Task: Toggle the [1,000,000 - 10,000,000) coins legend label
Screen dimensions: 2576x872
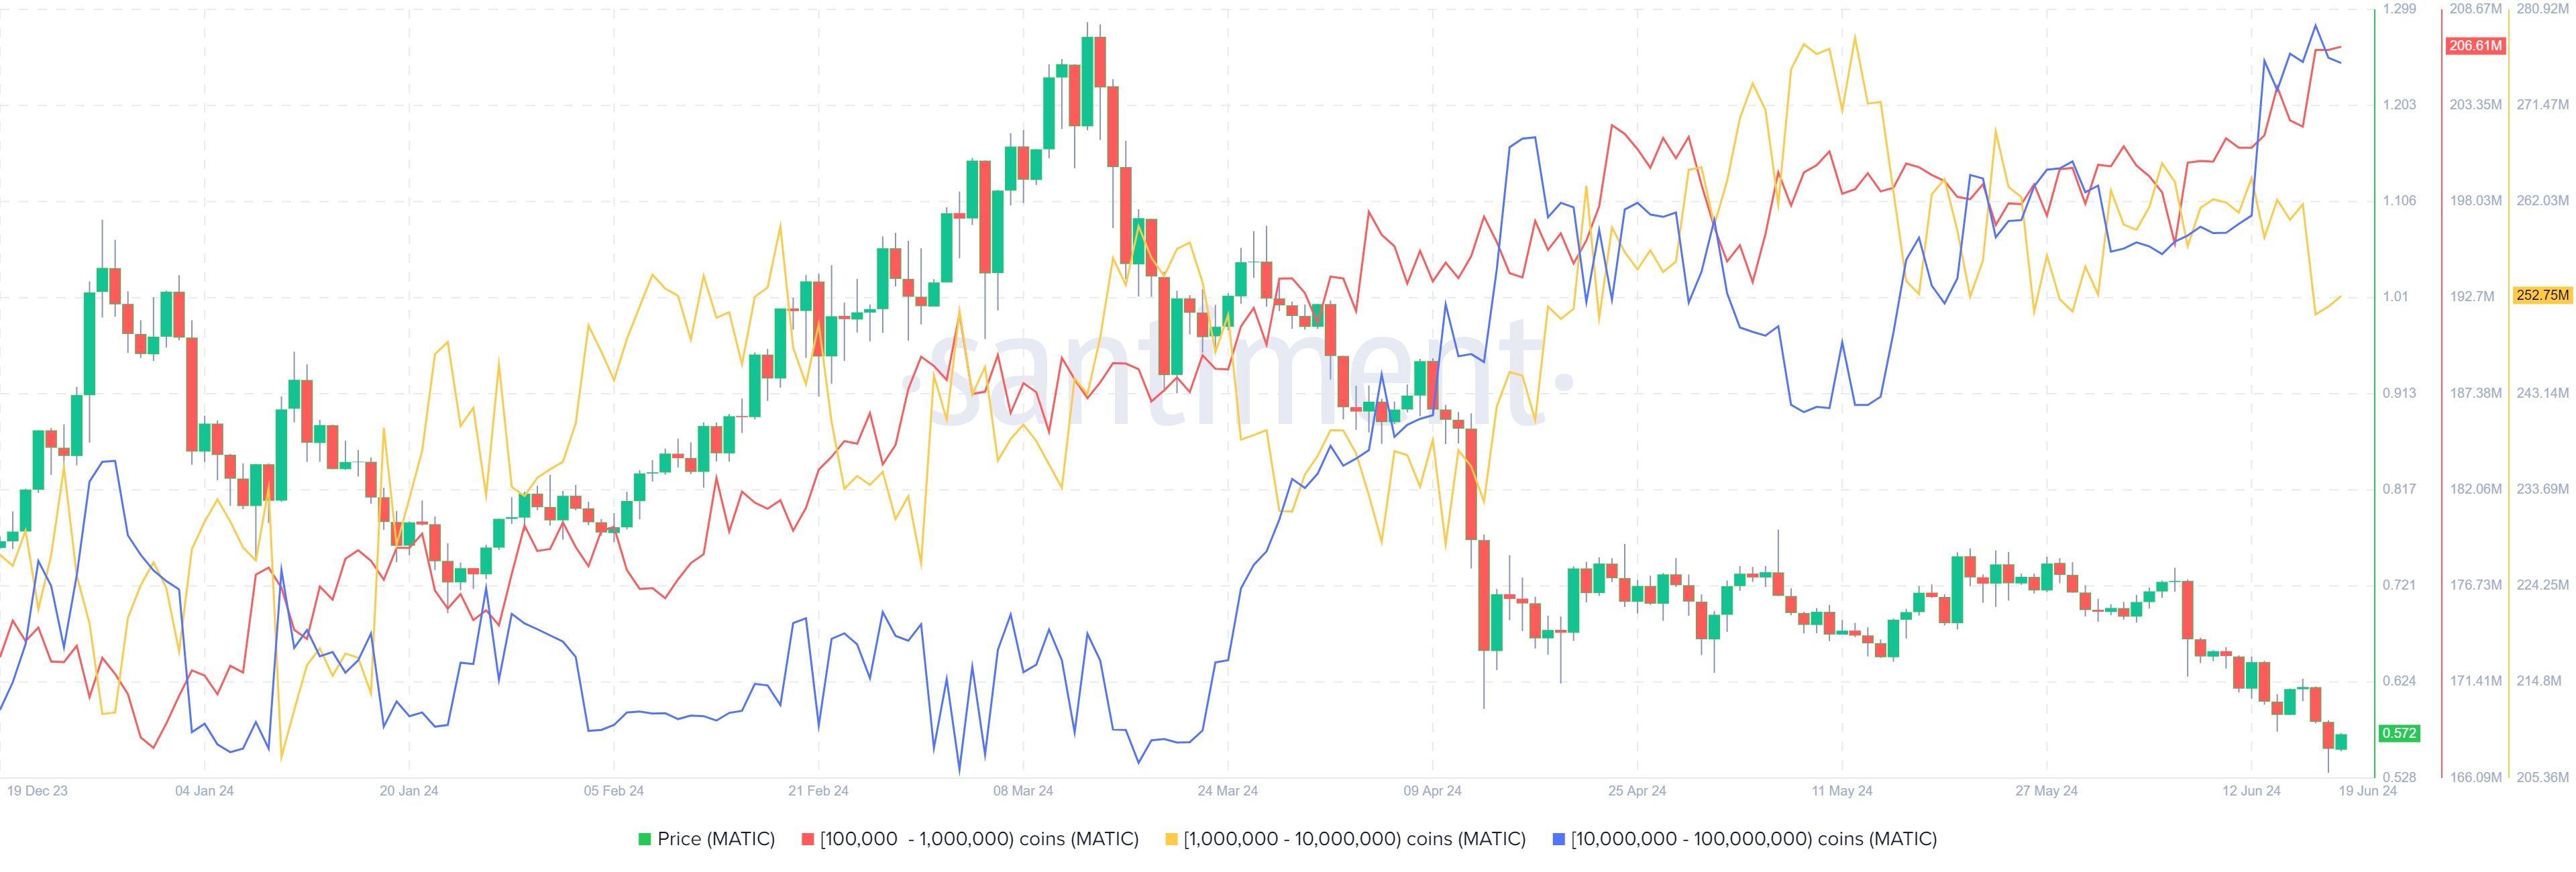Action: (x=1354, y=839)
